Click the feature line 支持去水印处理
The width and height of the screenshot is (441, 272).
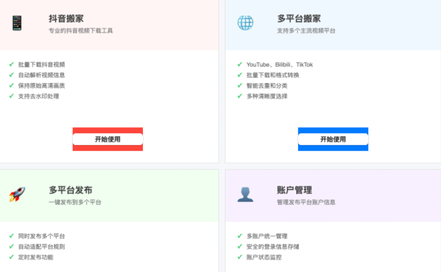click(x=39, y=96)
